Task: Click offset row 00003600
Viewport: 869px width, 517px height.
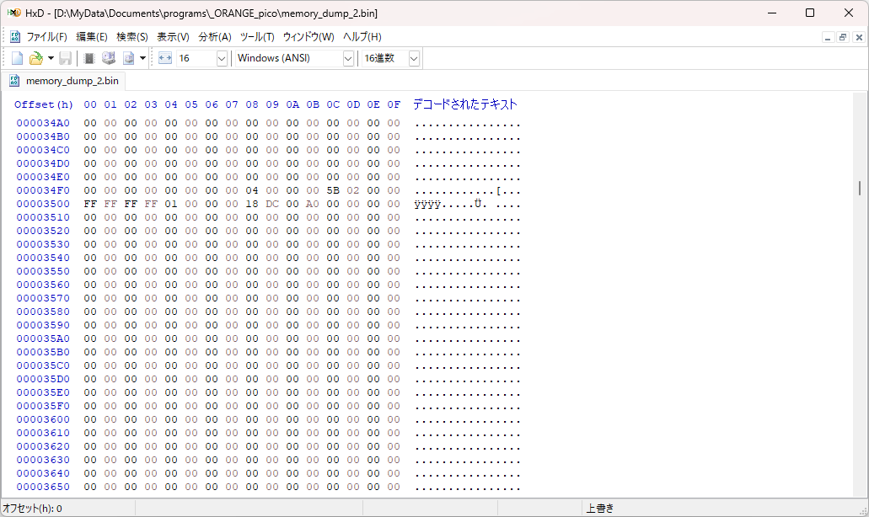Action: [x=43, y=419]
